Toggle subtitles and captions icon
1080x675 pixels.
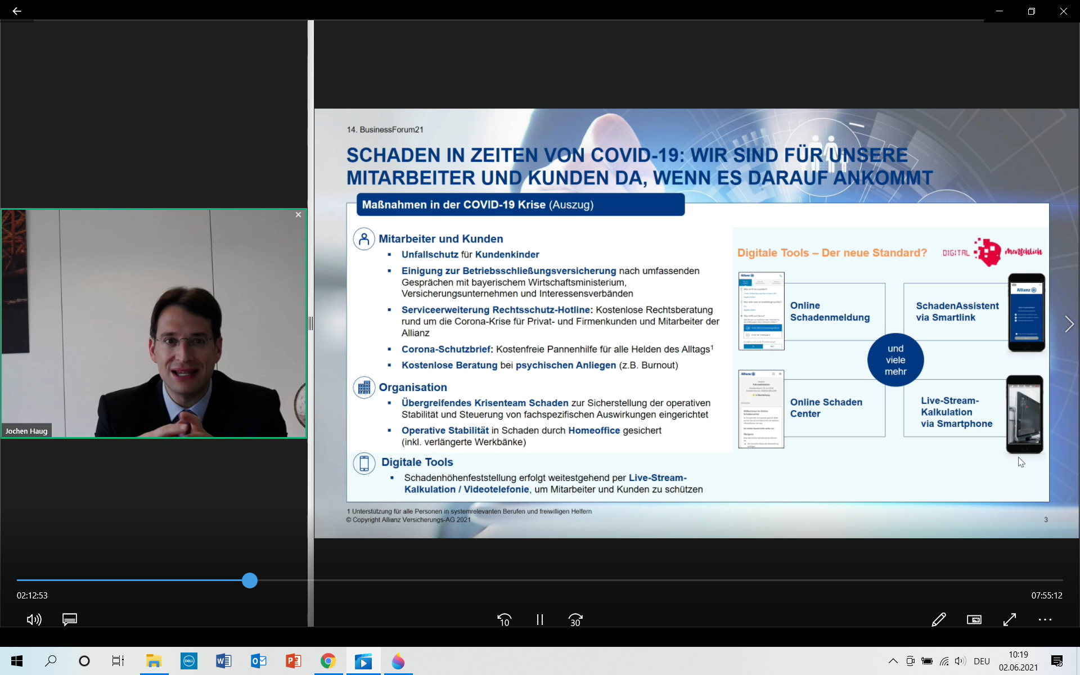70,619
